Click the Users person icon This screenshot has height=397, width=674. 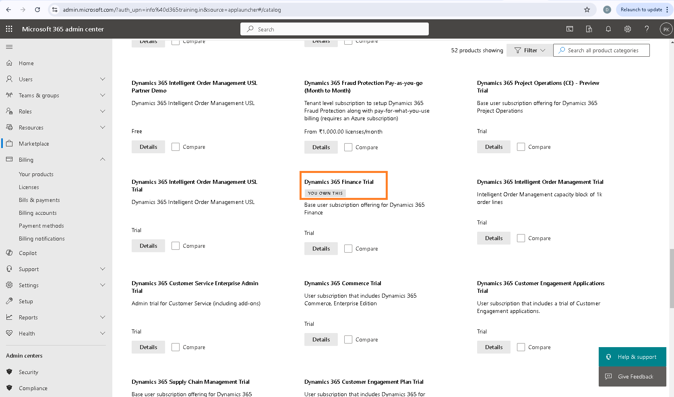[x=9, y=79]
